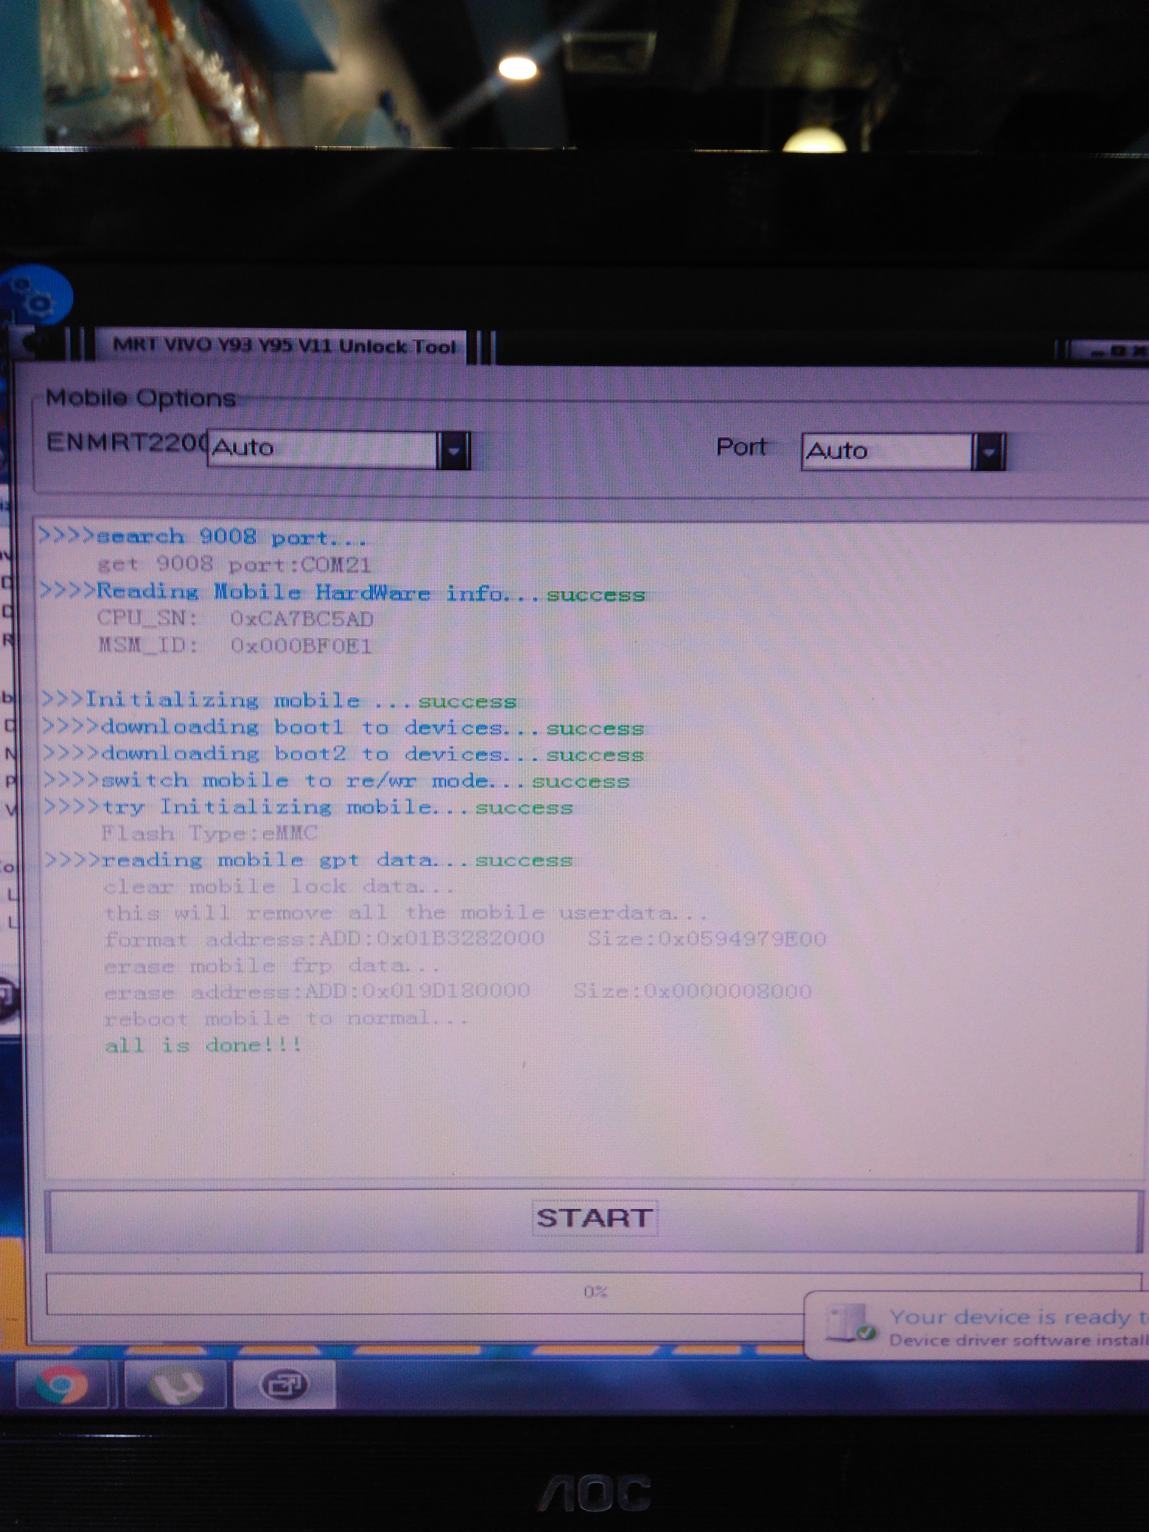Click 'this will remove all the mobile userdata' line
Screen dimensions: 1149x1532
click(x=406, y=913)
